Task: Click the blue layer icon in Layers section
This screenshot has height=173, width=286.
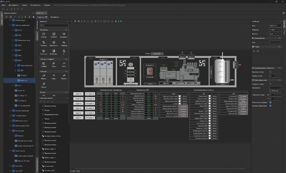Action: 254,51
